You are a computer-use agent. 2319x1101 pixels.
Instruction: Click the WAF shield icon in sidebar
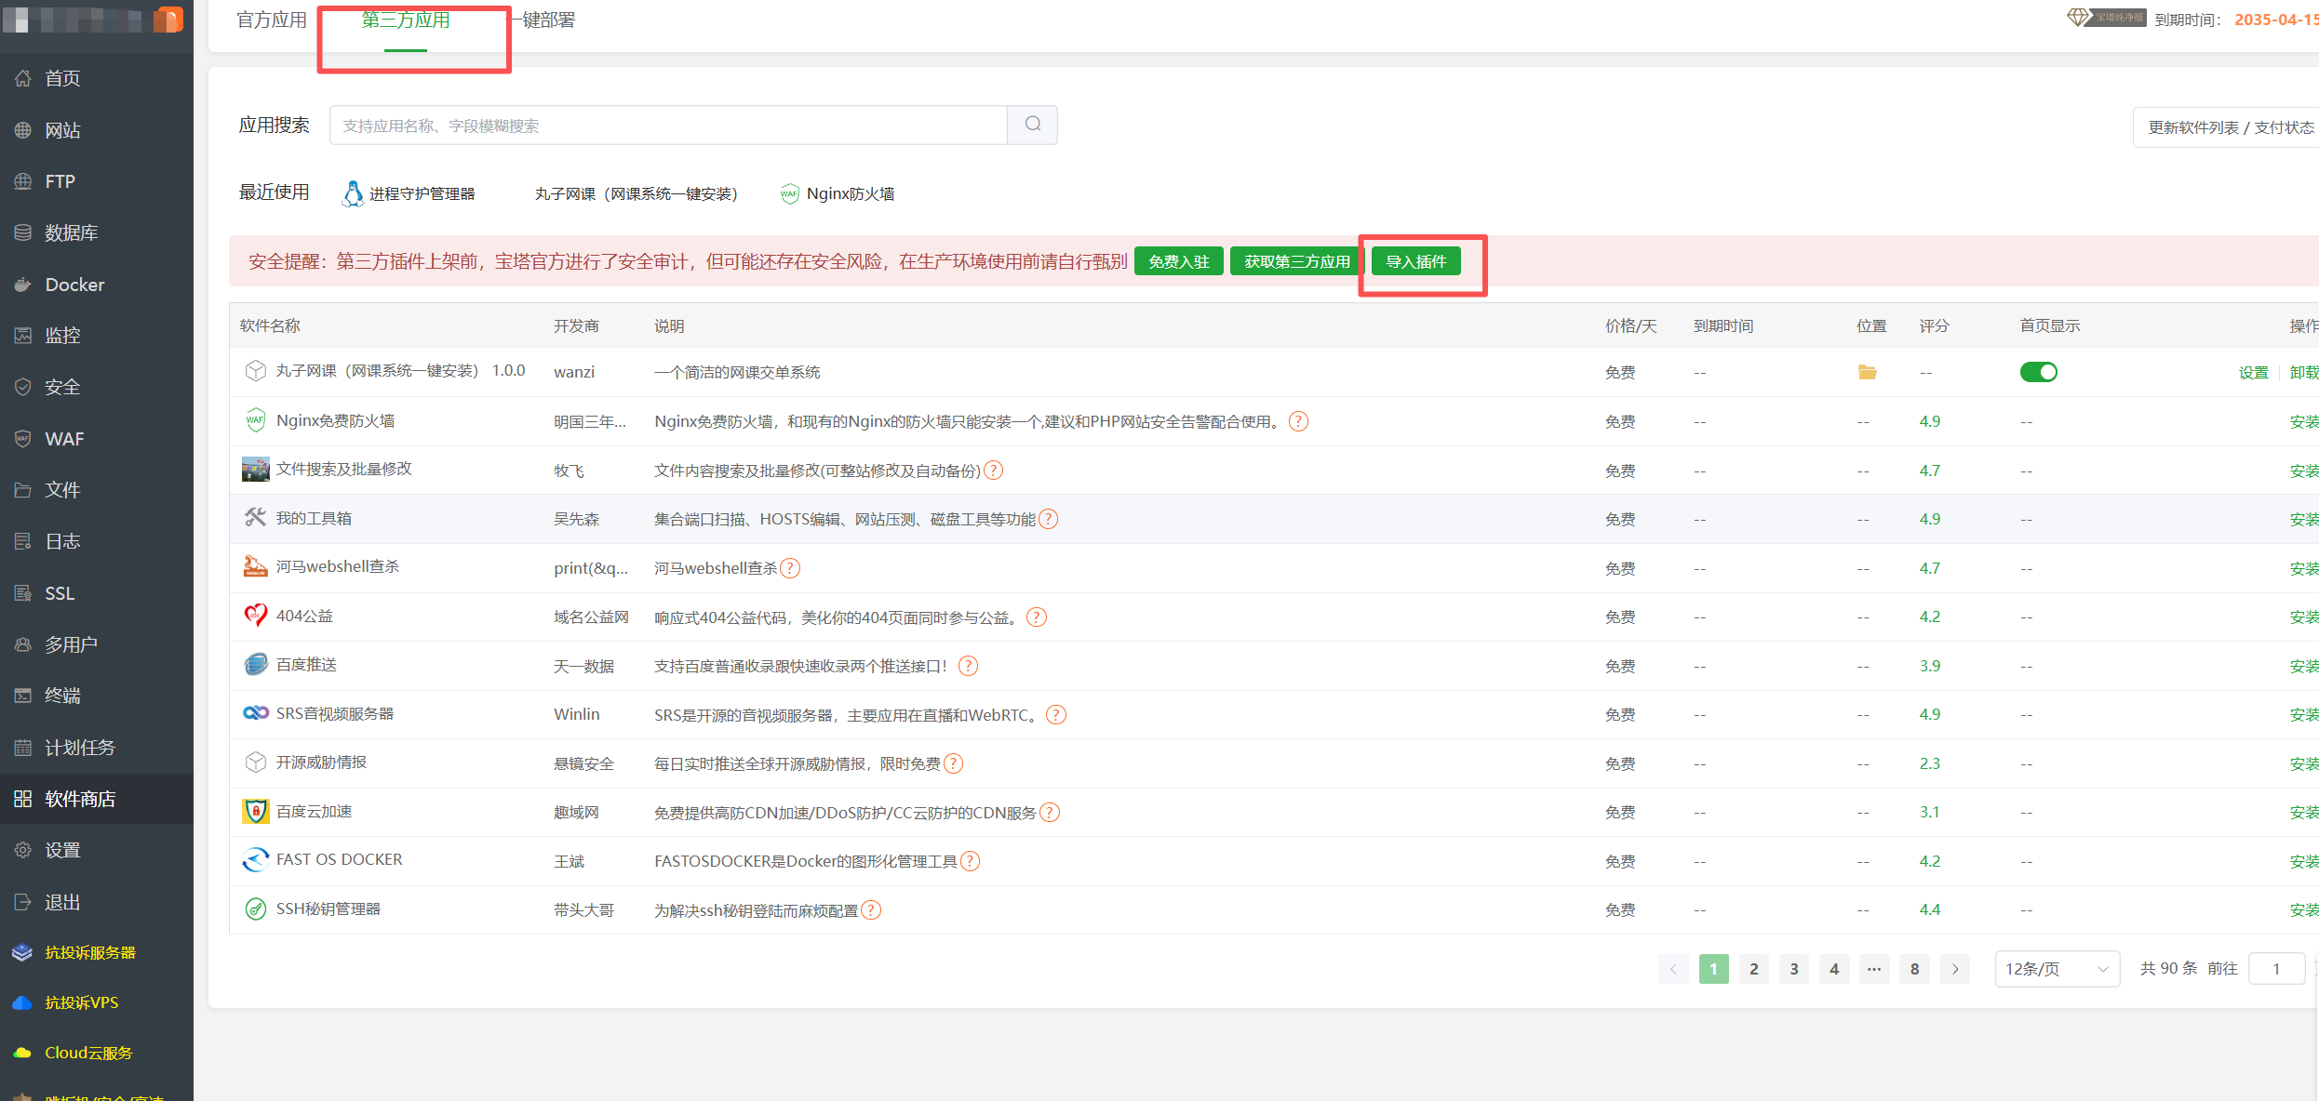point(23,439)
